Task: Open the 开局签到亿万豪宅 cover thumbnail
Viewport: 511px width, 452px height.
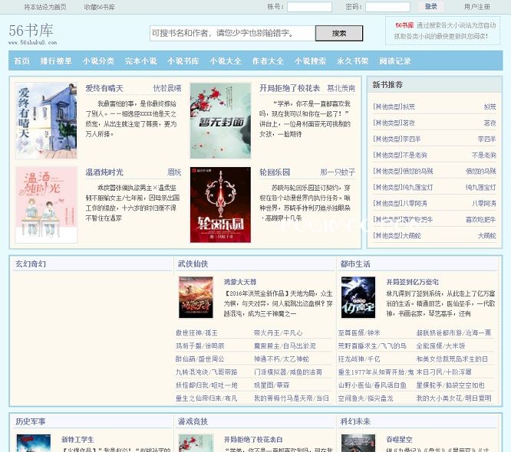Action: tap(358, 297)
